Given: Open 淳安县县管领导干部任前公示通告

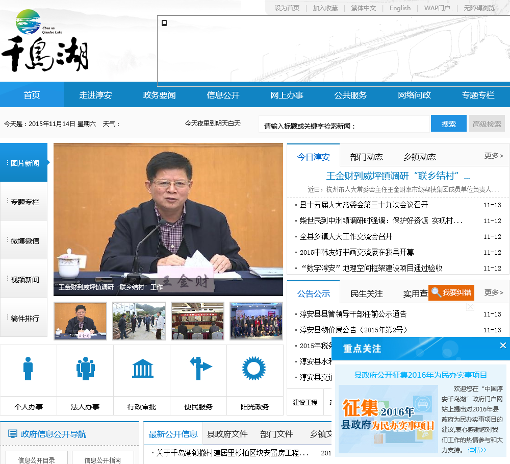Looking at the screenshot, I should click(x=353, y=314).
